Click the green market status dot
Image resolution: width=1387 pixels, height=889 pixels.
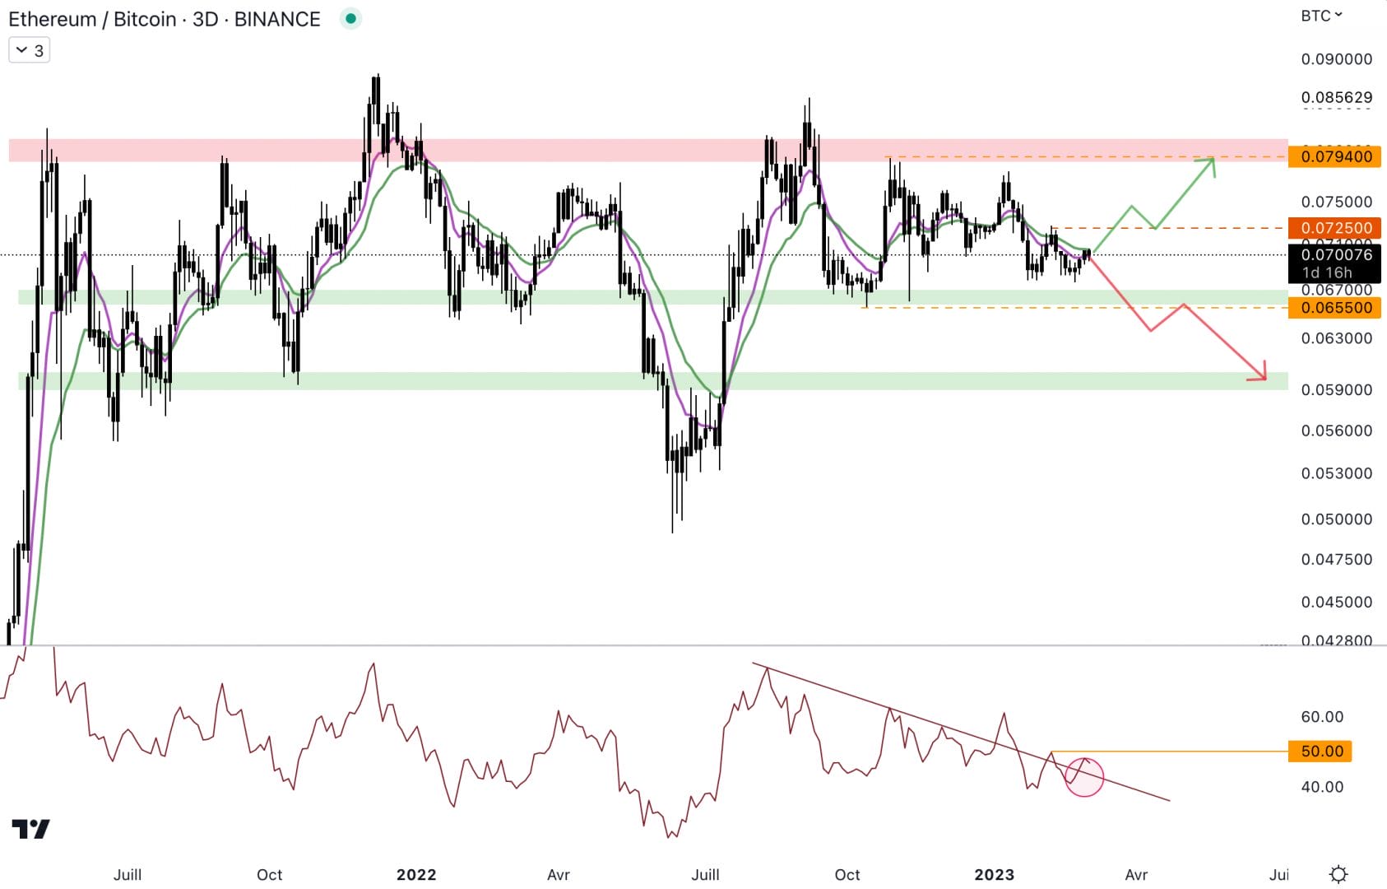[x=351, y=19]
